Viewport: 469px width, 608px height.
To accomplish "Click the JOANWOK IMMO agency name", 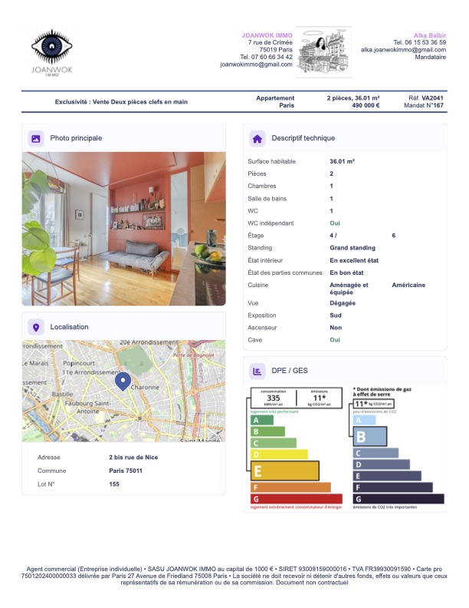I will click(267, 35).
